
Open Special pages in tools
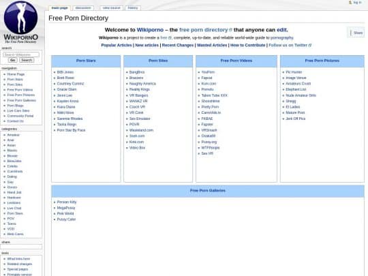[x=17, y=269]
